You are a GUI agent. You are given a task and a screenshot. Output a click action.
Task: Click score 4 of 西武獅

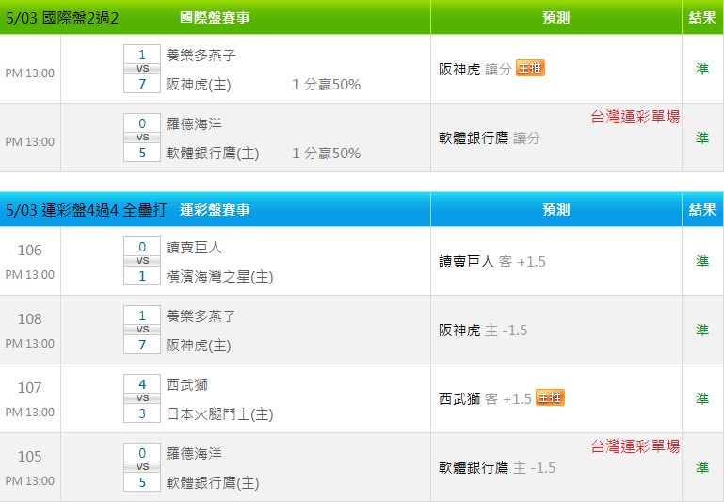[x=142, y=384]
